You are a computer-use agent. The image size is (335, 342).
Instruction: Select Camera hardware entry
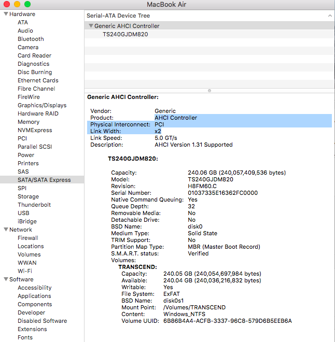28,47
